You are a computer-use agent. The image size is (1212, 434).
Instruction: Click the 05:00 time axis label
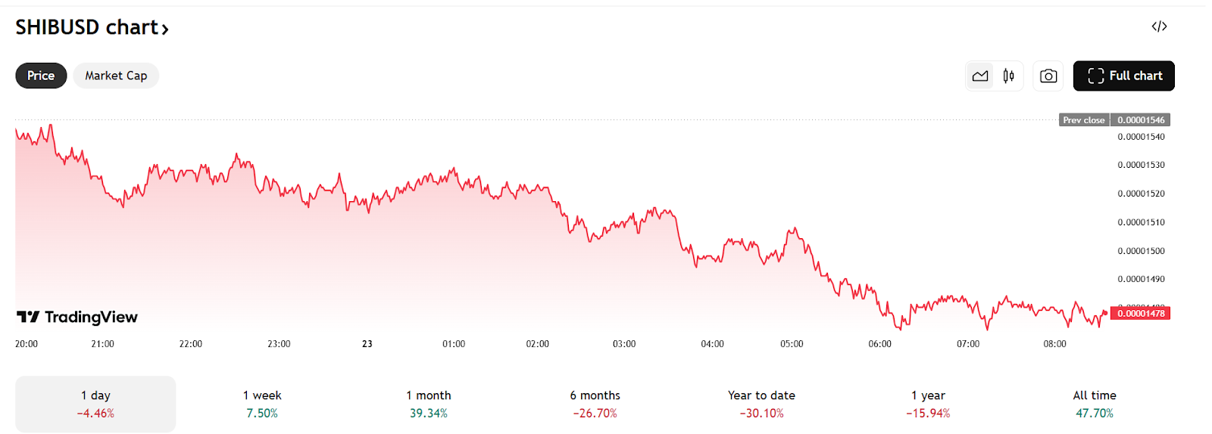(x=792, y=344)
